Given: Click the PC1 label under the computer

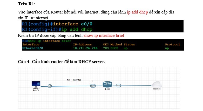Looking at the screenshot, I should (x=36, y=90).
